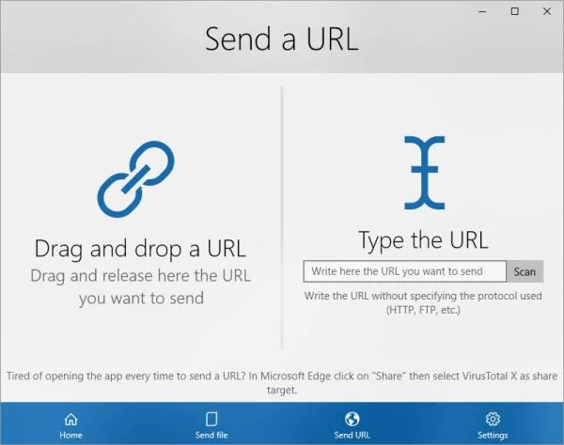Screen dimensions: 564x445
Task: Switch to Send file label
Action: coord(211,435)
